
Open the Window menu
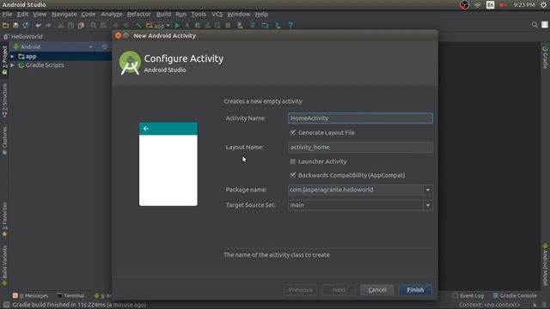(x=239, y=15)
